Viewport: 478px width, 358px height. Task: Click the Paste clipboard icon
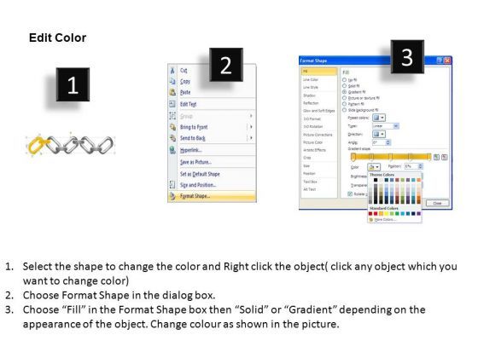click(x=172, y=92)
